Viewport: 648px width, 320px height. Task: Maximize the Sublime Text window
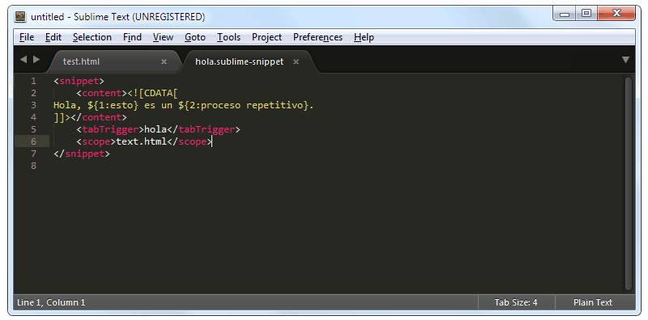[586, 13]
